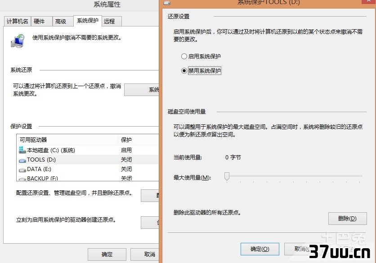Screen dimensions: 376x263
Task: Select the TOOLS (D:) drive row
Action: point(88,160)
